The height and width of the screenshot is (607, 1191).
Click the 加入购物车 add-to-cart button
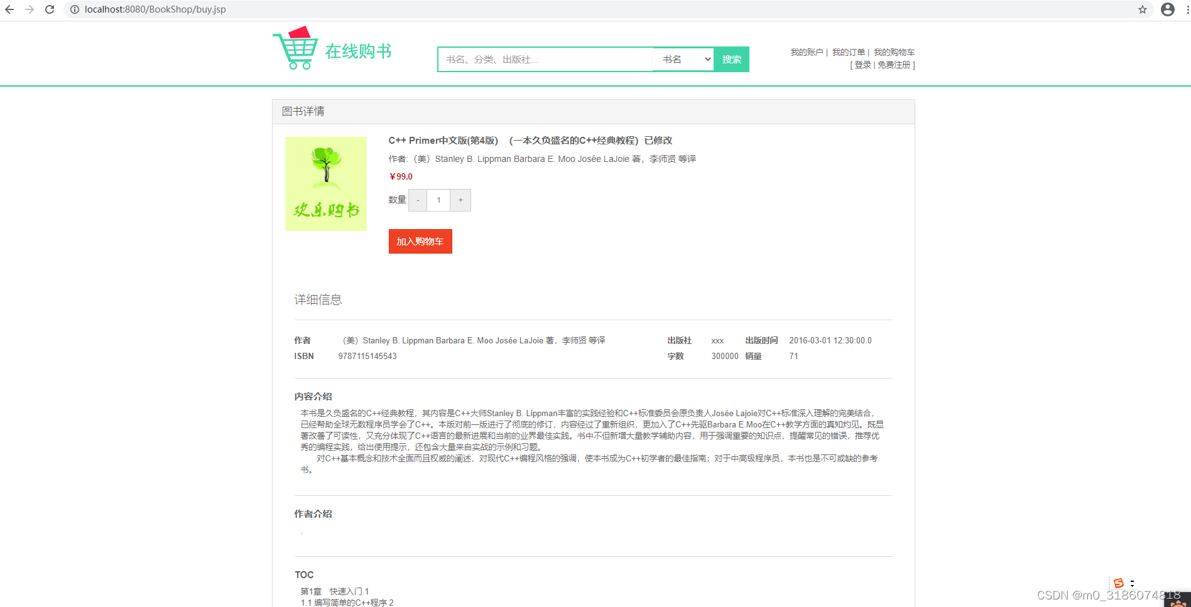pos(420,241)
